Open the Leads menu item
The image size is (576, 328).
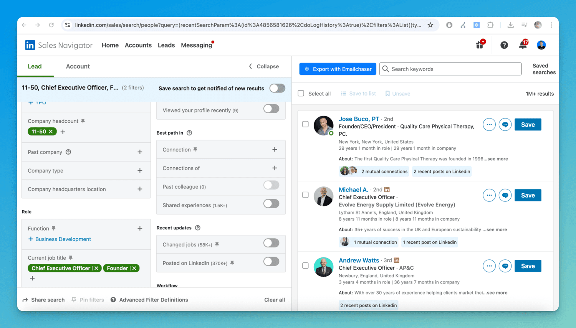point(166,45)
